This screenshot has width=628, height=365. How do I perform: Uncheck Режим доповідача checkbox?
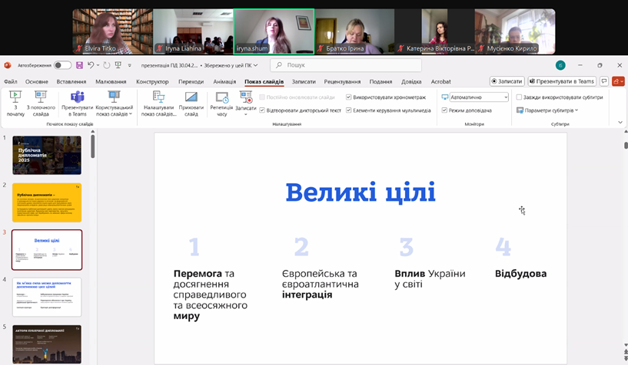[444, 110]
